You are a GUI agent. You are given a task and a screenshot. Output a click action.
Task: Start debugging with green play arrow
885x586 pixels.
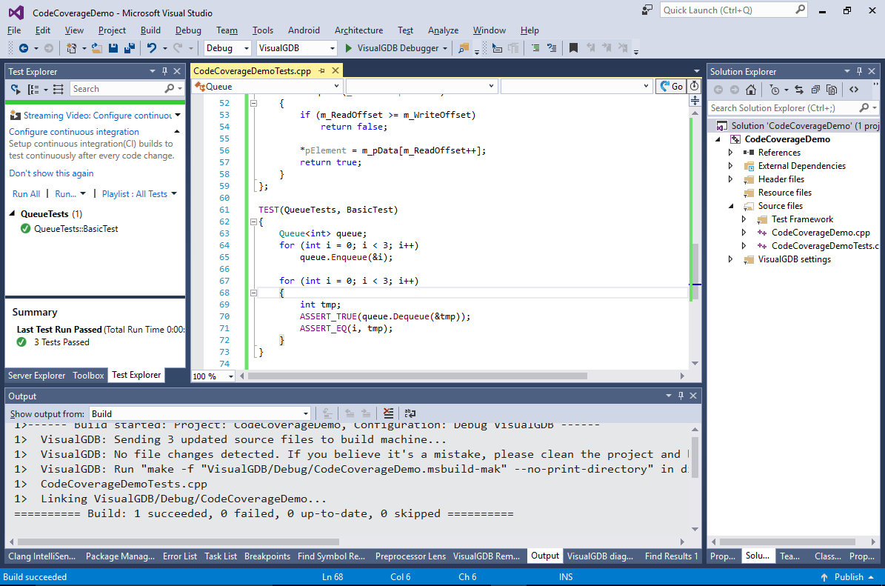(348, 48)
